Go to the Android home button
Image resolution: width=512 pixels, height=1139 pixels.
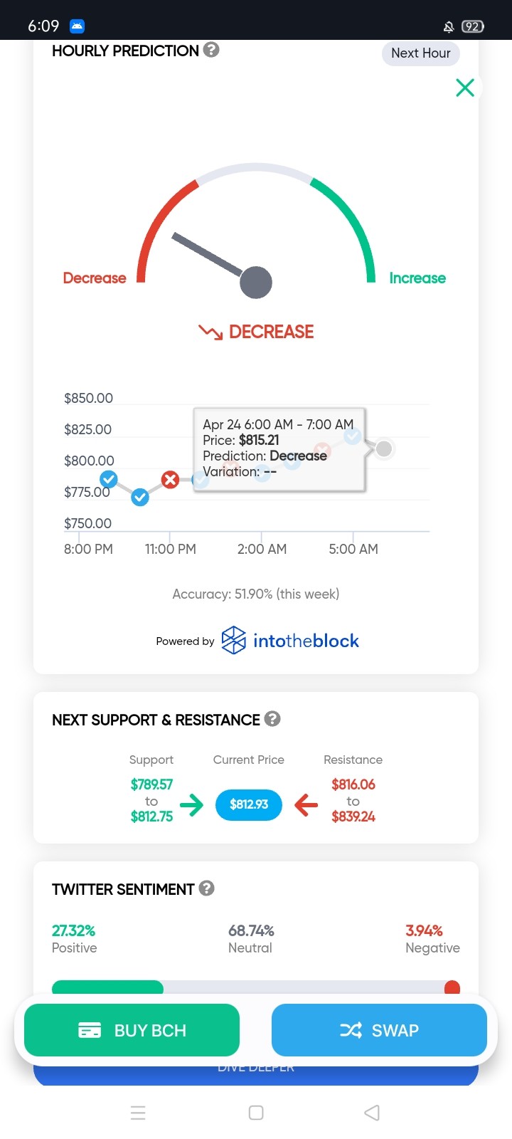coord(257,1113)
